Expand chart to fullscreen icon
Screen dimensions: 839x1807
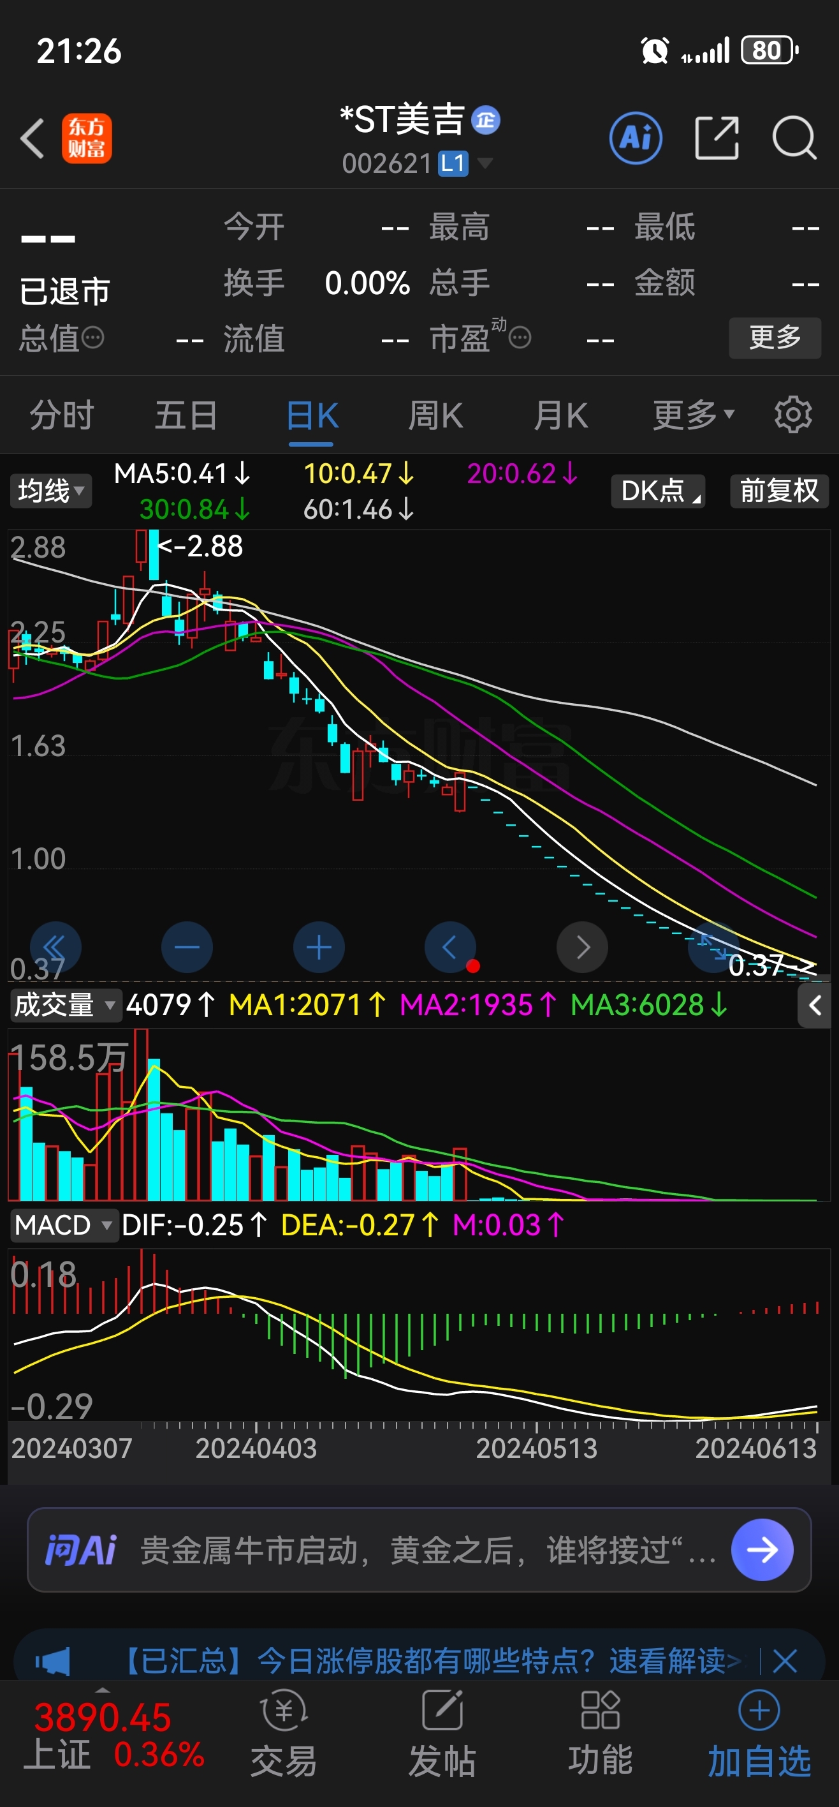click(713, 947)
